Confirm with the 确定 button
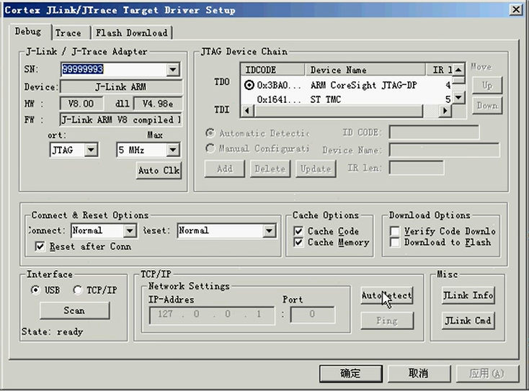The height and width of the screenshot is (391, 529). pos(350,374)
